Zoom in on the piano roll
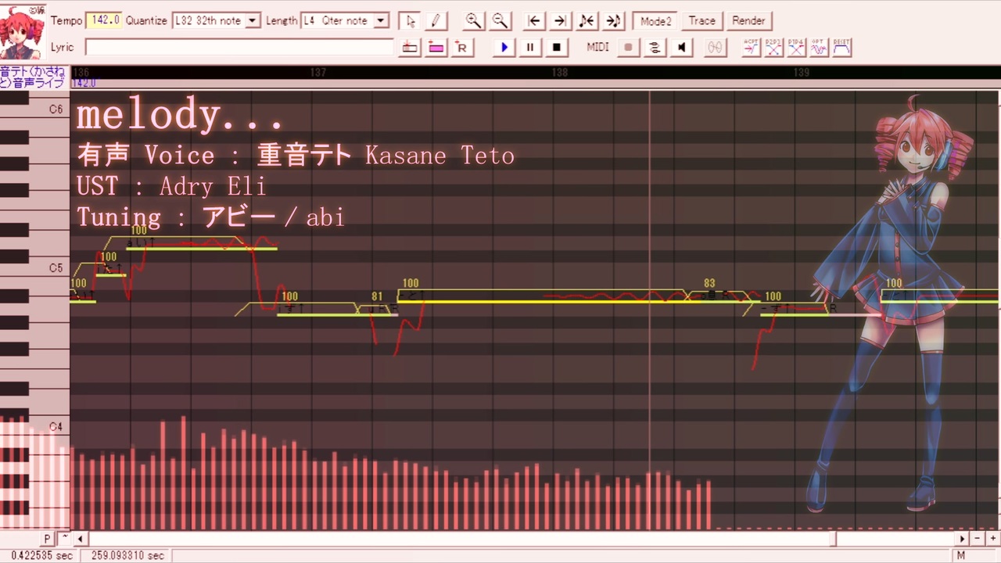1001x563 pixels. [x=473, y=20]
